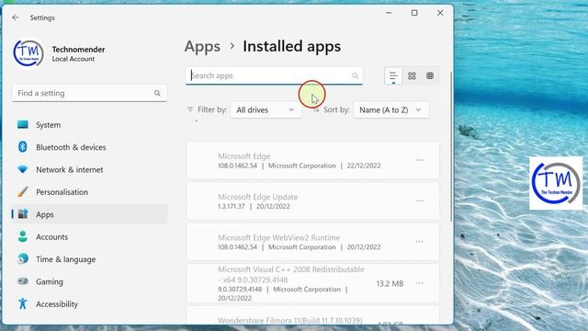The image size is (588, 331).
Task: Switch to grid view layout
Action: click(x=412, y=76)
